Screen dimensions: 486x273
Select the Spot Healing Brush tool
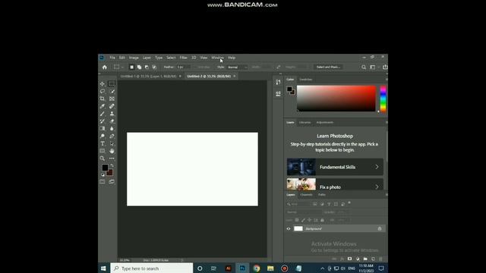[x=112, y=106]
